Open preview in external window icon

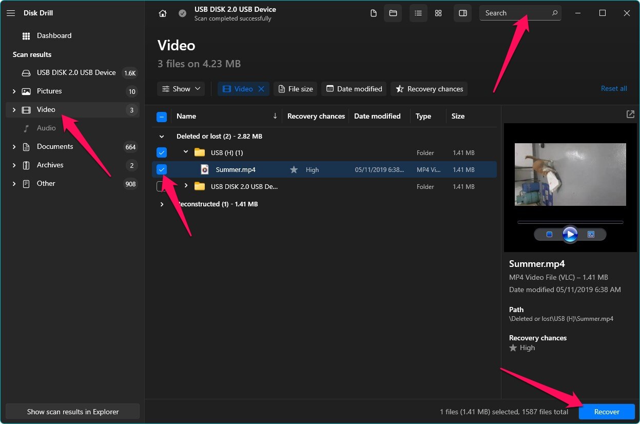630,114
